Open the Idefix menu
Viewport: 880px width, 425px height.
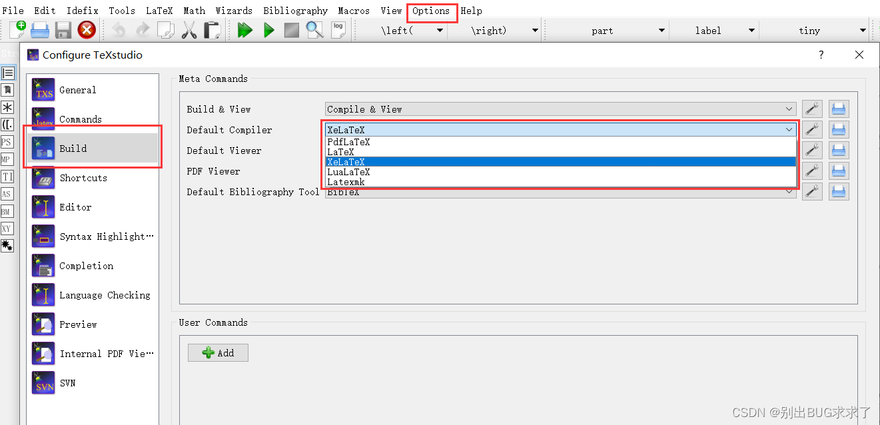click(x=83, y=11)
